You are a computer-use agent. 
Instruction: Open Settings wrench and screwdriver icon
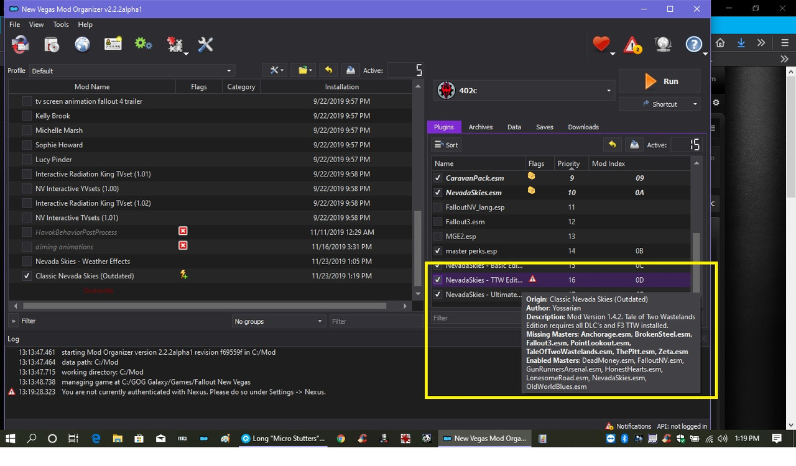click(x=205, y=44)
